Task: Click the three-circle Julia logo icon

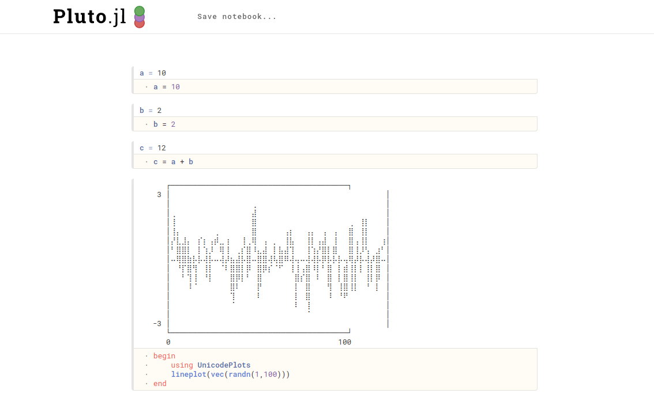Action: coord(140,17)
